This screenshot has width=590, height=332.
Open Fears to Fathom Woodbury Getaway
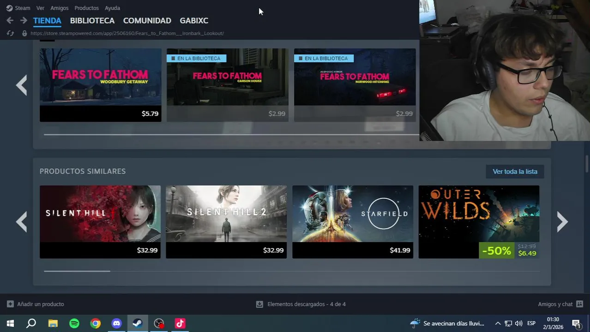point(100,85)
